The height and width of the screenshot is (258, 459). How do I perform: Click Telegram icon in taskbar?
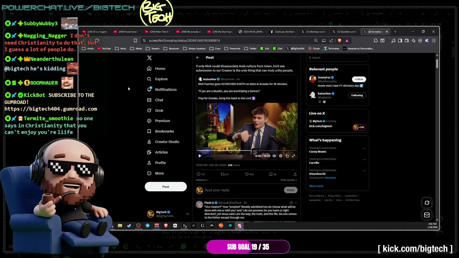click(x=147, y=226)
